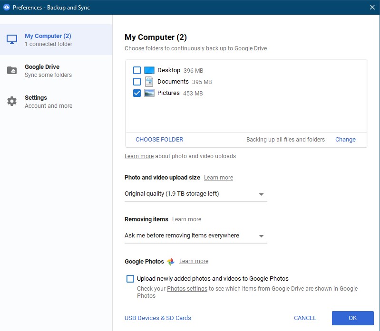Uncheck the Pictures folder checkbox
The width and height of the screenshot is (380, 331).
[137, 93]
